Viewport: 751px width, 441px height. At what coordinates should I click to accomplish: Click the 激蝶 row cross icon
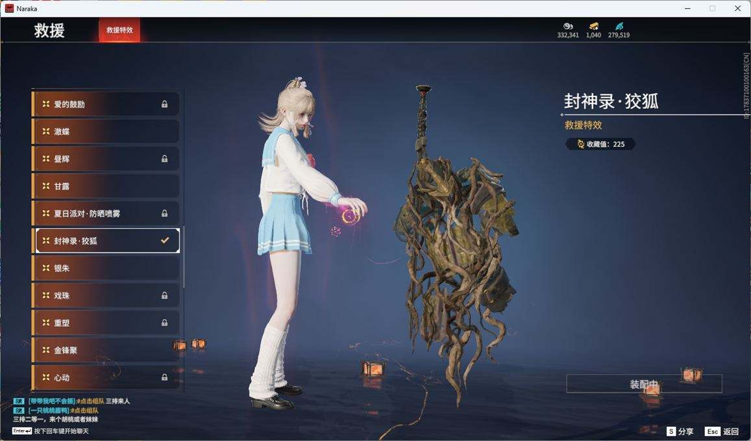(46, 131)
